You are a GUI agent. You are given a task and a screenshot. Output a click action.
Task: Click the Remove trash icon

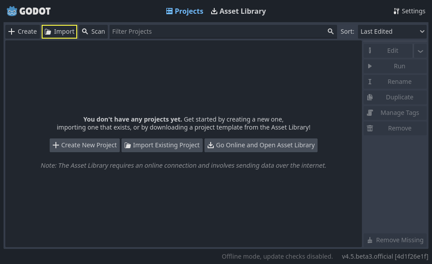point(370,128)
